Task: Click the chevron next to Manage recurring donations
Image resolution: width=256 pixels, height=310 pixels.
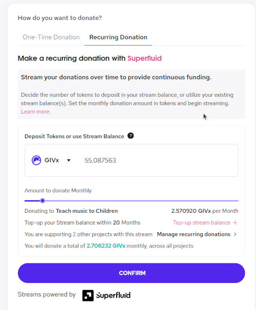Action: (x=235, y=234)
